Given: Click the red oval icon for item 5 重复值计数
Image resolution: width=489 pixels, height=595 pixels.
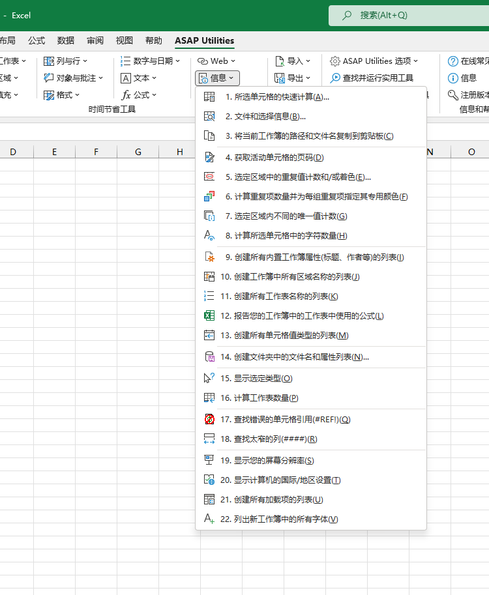Looking at the screenshot, I should pos(209,177).
